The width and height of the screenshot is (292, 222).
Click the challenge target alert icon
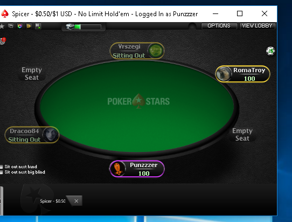3,41
